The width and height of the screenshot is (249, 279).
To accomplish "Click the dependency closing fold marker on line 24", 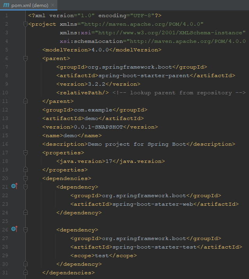I will tap(25, 213).
